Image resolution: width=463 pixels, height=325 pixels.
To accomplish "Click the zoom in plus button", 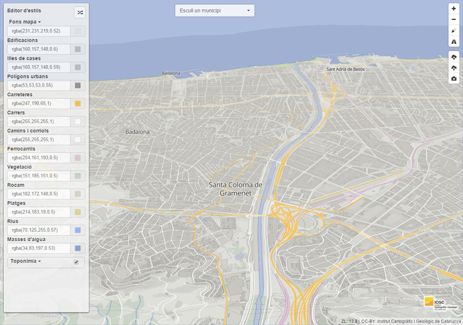I will [x=454, y=9].
